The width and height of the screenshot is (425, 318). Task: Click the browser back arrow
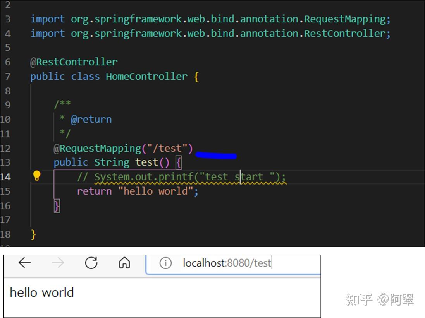[24, 263]
